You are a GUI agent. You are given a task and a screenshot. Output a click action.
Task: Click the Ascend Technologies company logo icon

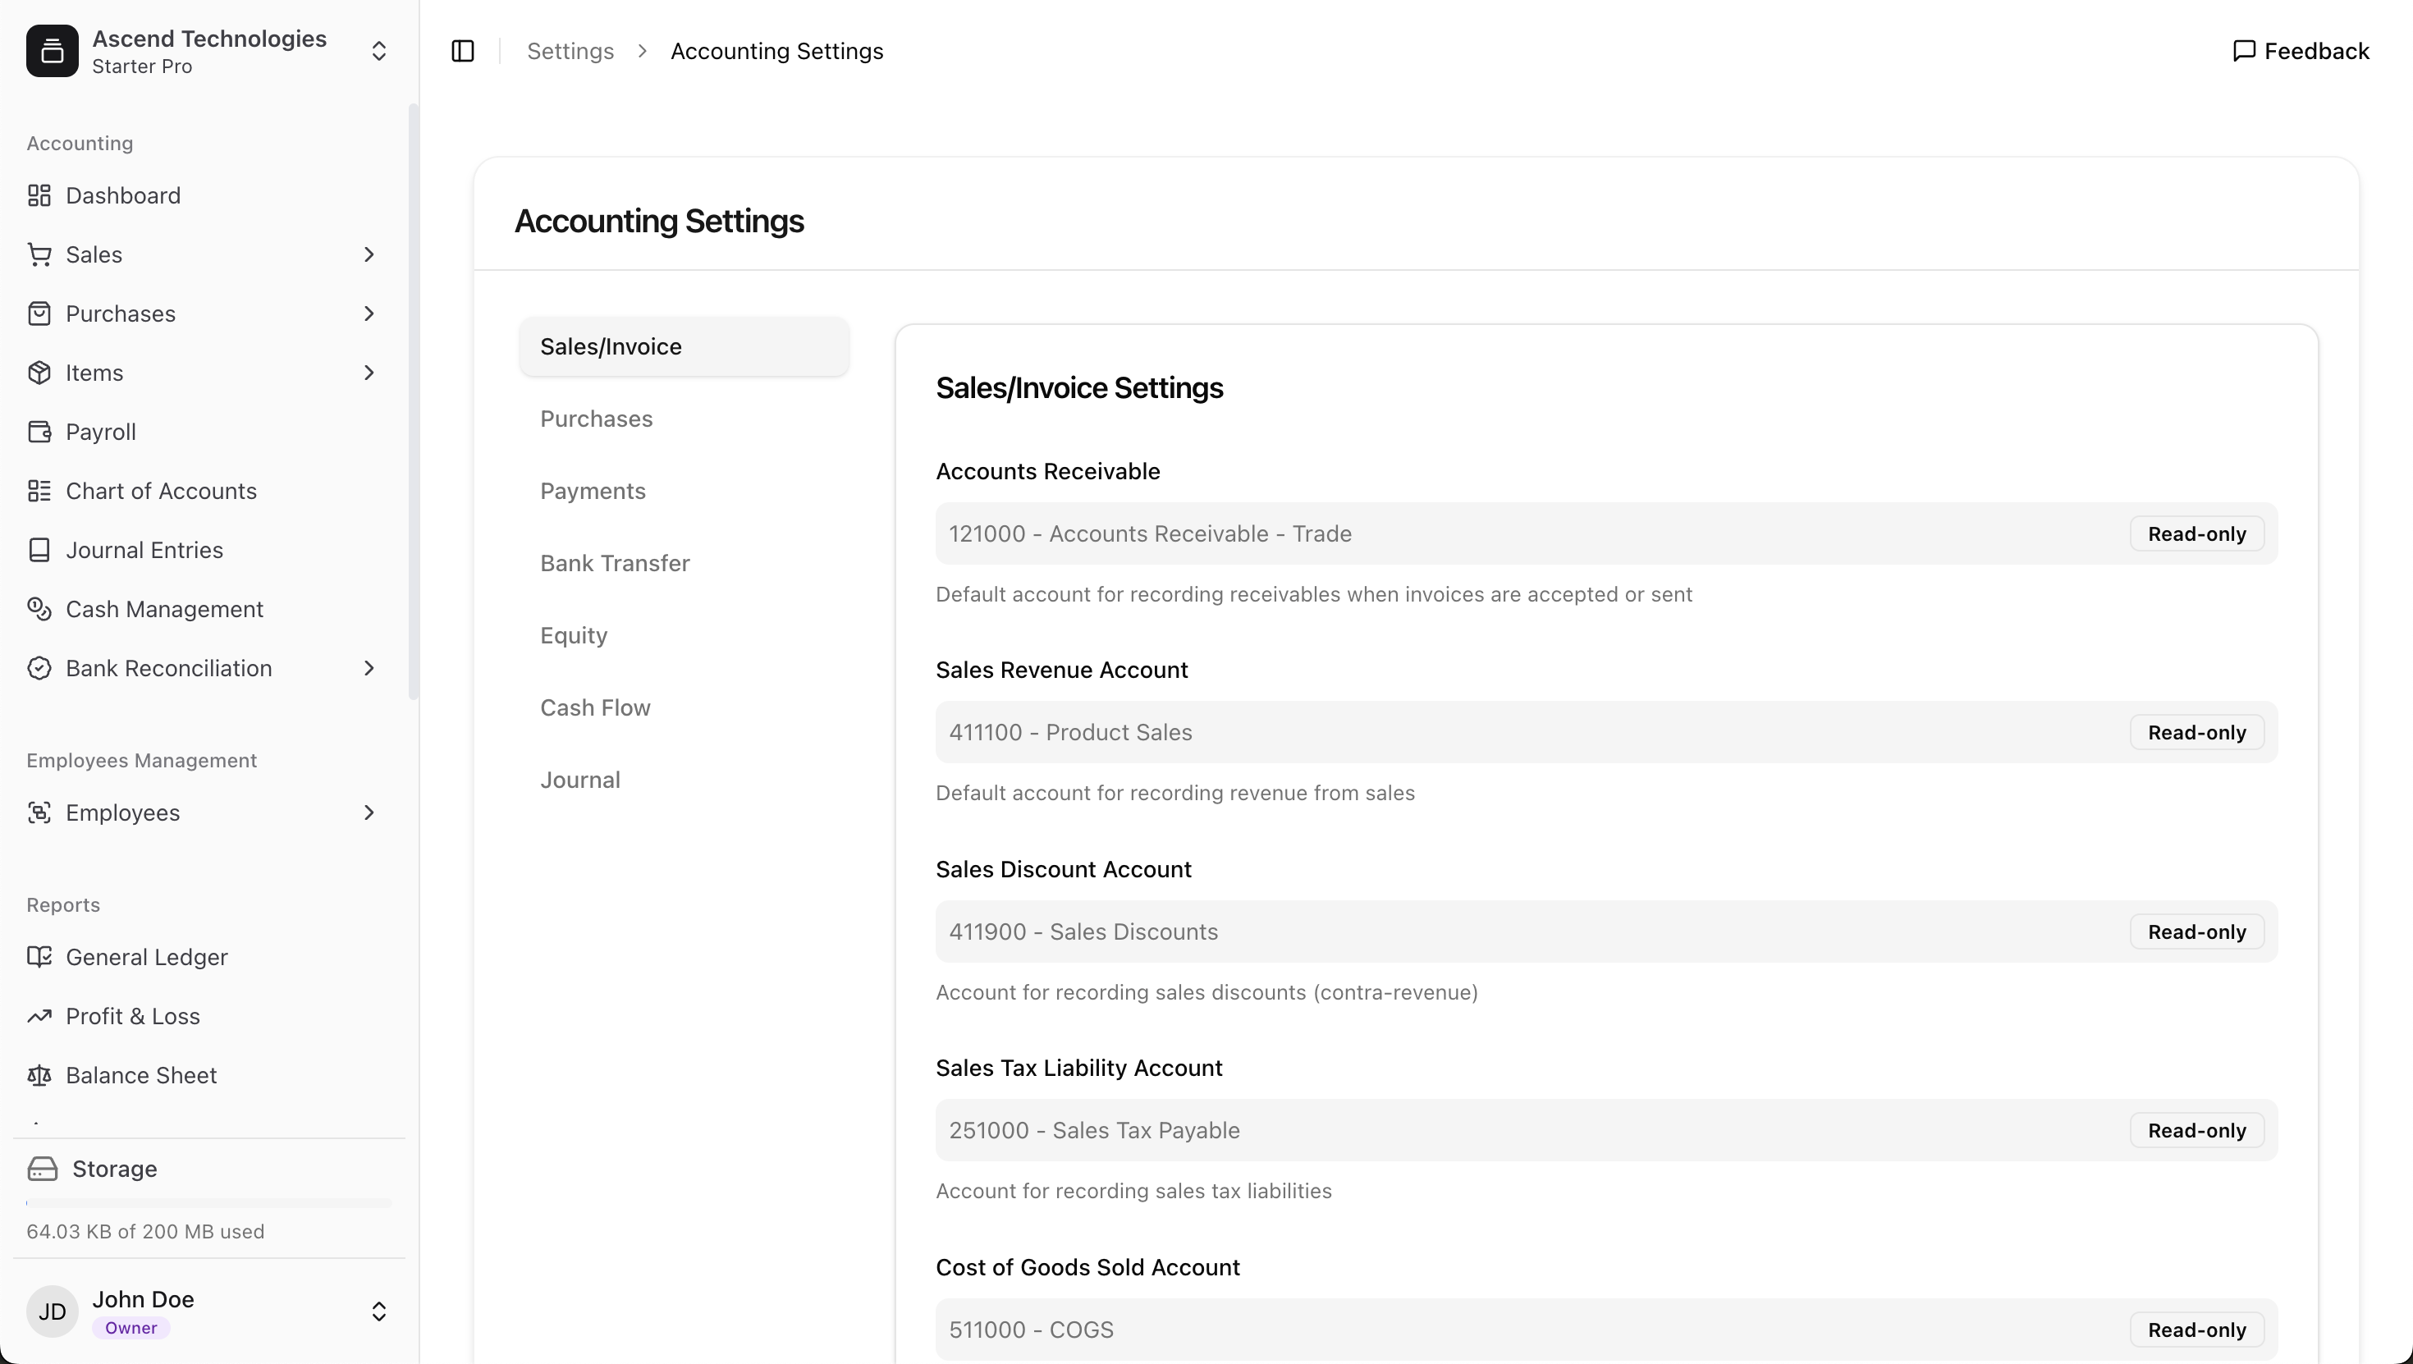click(x=53, y=51)
